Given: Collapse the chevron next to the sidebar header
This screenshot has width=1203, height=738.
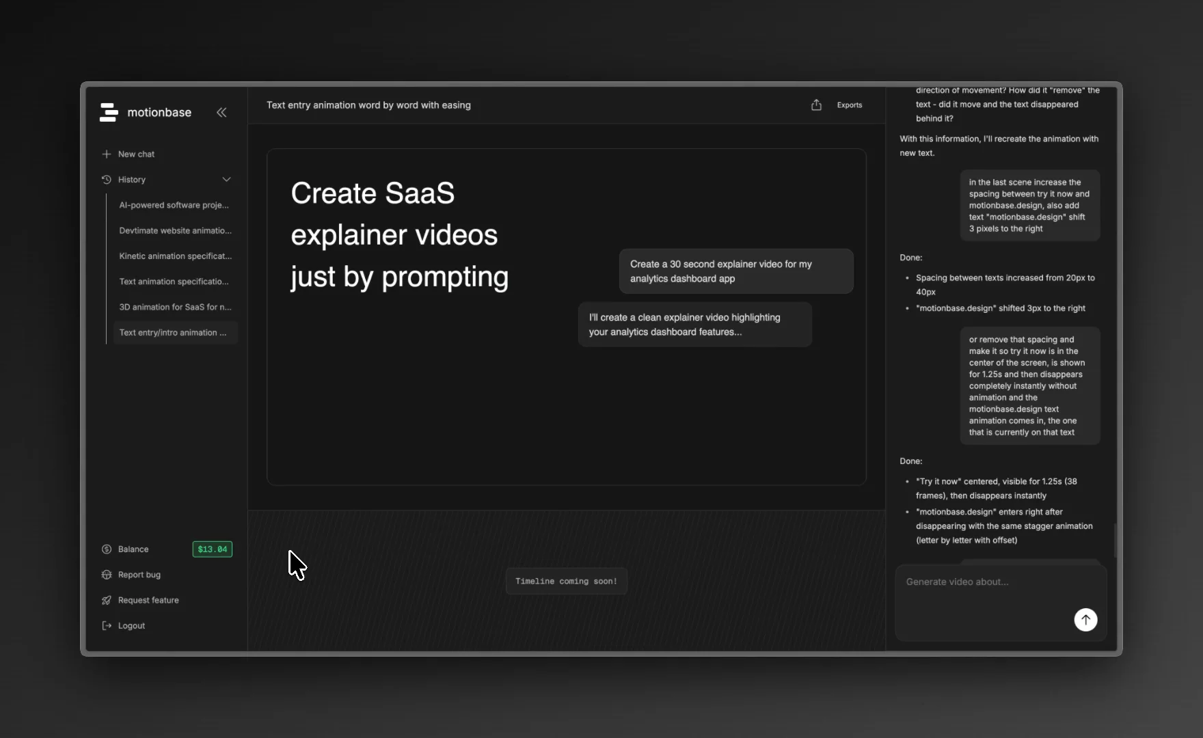Looking at the screenshot, I should pos(221,112).
